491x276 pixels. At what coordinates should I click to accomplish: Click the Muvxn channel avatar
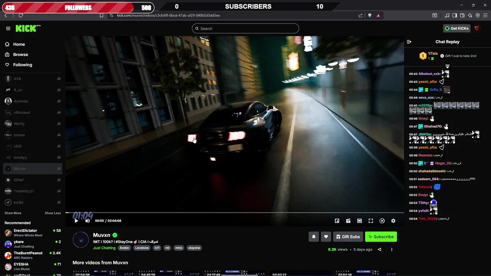(81, 240)
